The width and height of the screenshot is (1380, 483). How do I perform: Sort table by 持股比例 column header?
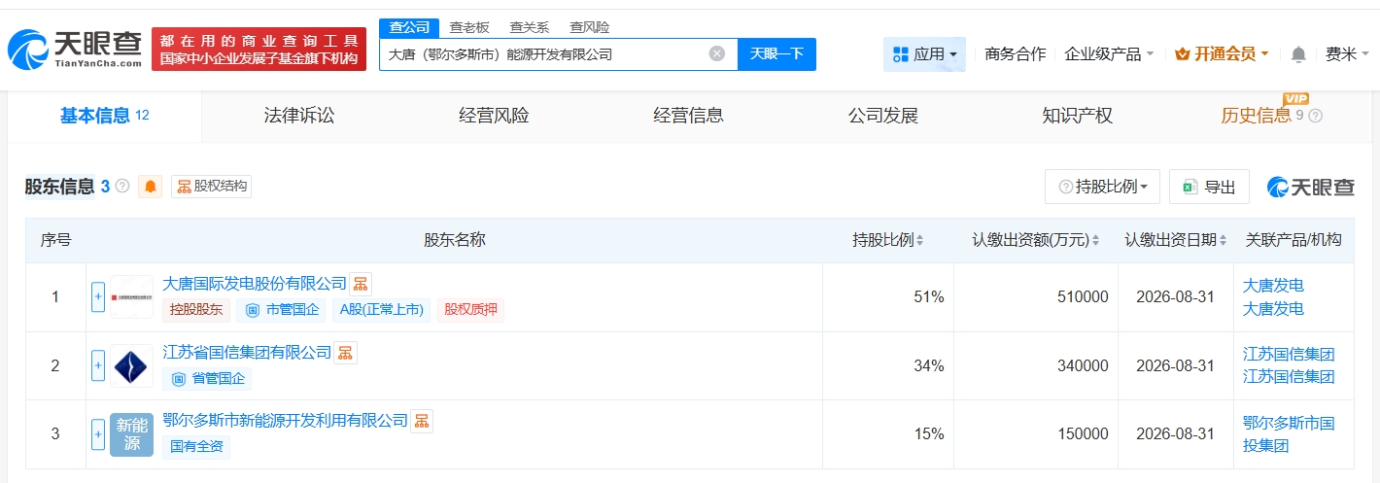(x=887, y=240)
